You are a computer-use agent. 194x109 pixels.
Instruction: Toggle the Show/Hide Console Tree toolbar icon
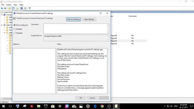[x=13, y=8]
